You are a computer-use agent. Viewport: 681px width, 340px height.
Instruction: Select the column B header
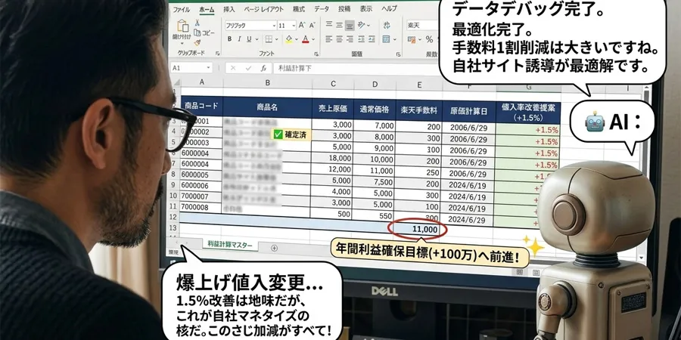(x=267, y=83)
